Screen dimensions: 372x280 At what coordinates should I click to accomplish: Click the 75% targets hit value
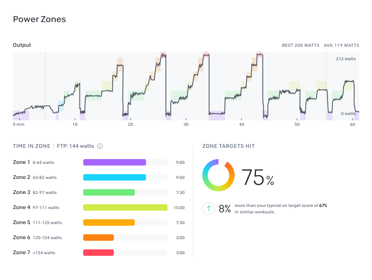tap(258, 177)
